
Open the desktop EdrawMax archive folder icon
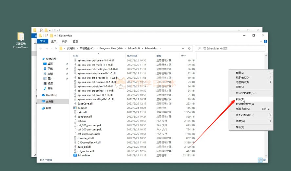click(20, 37)
